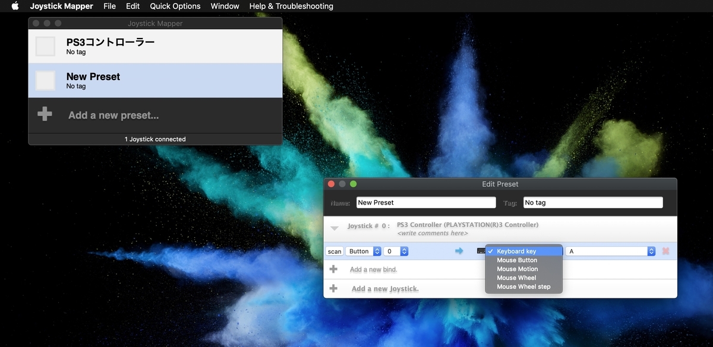Click the PS3 Controller device name text
Image resolution: width=713 pixels, height=347 pixels.
(x=468, y=225)
